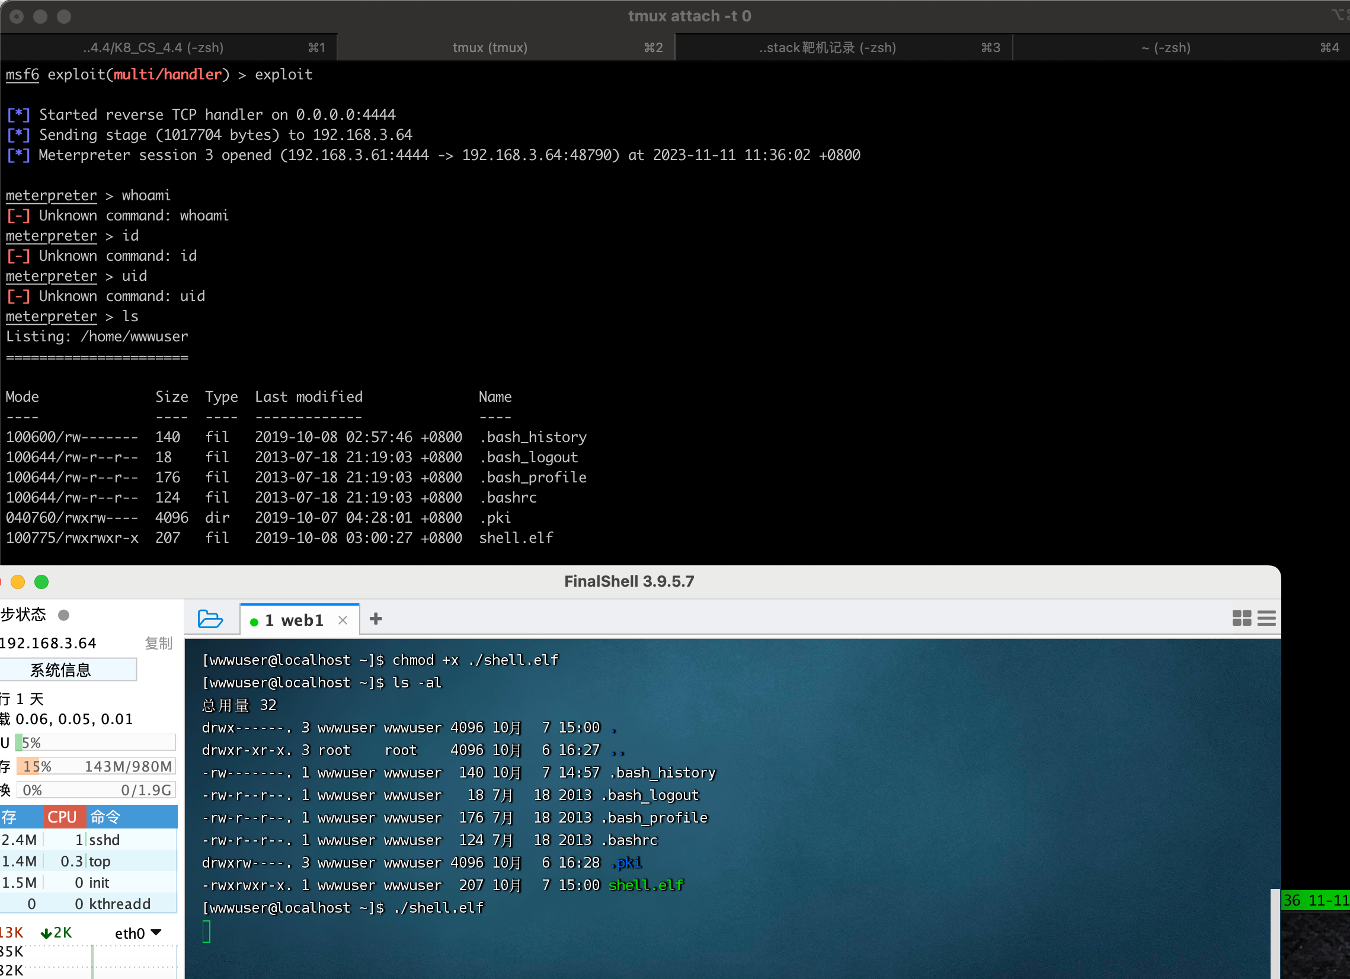This screenshot has height=979, width=1350.
Task: Select the kthreadd process row
Action: coord(89,903)
